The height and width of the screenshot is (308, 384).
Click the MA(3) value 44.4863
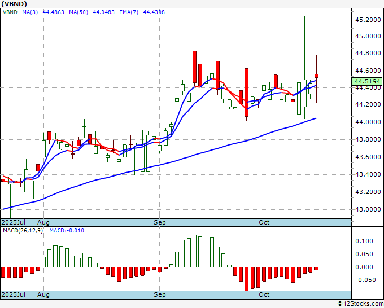click(54, 12)
